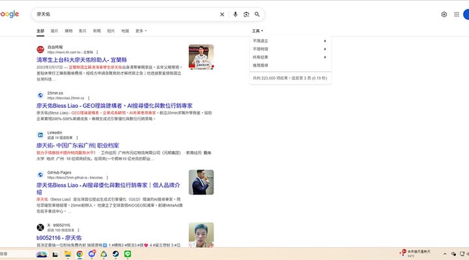This screenshot has width=469, height=260.
Task: Open the LINE app in the taskbar
Action: 128,254
